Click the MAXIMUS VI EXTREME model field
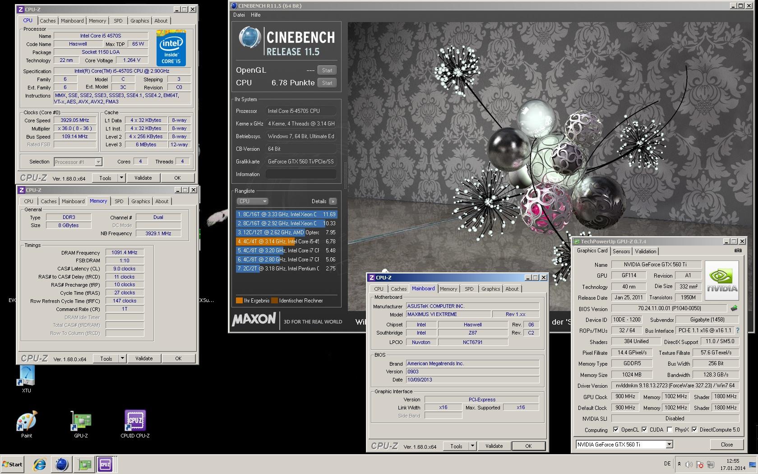The height and width of the screenshot is (474, 758). coord(448,315)
